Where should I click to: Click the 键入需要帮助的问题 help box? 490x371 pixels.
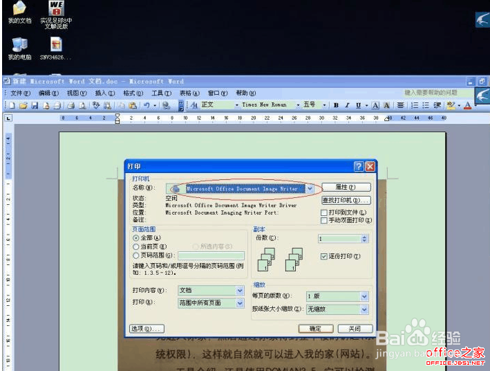[437, 93]
